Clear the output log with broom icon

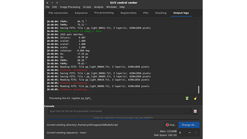click(x=195, y=98)
